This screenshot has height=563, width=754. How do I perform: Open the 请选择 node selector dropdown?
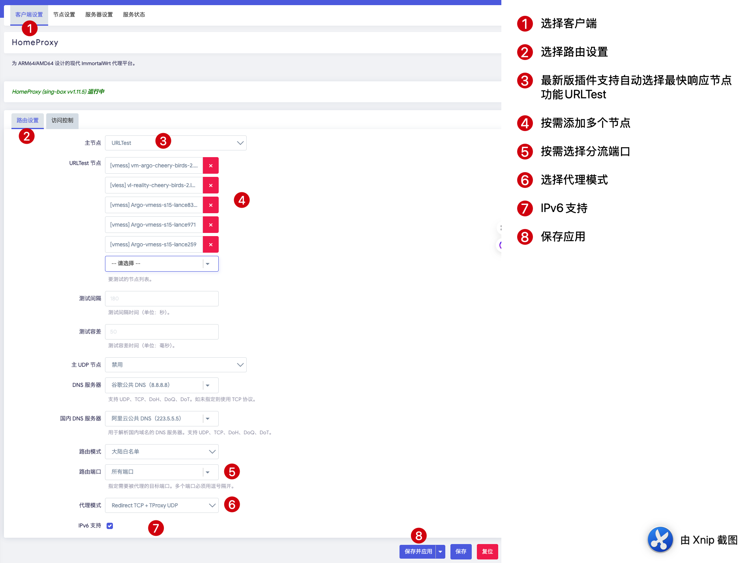(162, 263)
